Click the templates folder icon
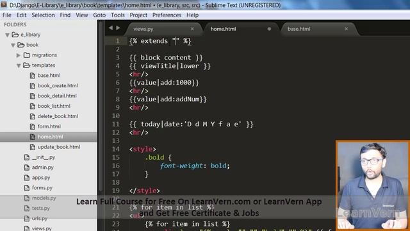This screenshot has width=410, height=231. tap(27, 65)
